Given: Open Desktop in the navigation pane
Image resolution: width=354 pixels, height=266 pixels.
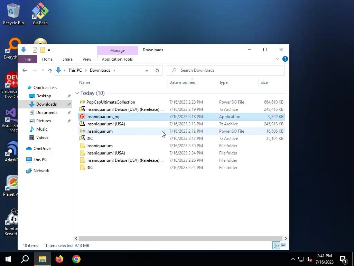Looking at the screenshot, I should tap(44, 96).
